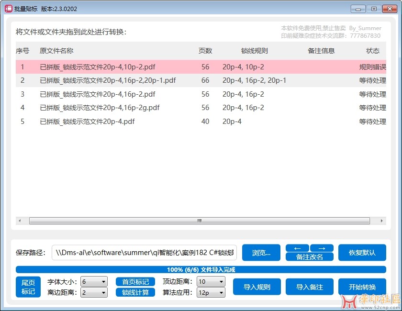Click the 原文件名称 column header
The height and width of the screenshot is (311, 402).
(x=56, y=51)
